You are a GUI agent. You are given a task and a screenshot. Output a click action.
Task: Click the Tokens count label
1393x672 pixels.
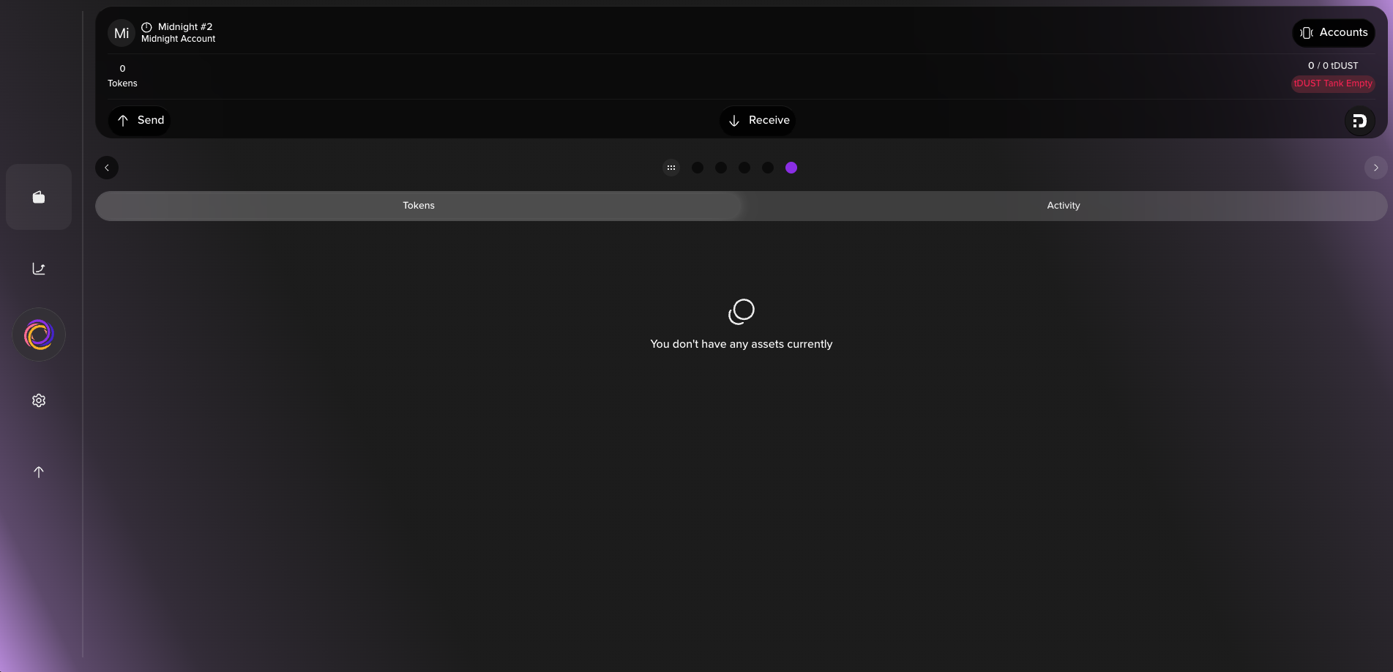[x=122, y=83]
